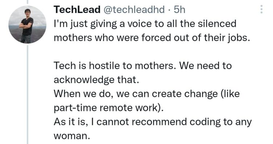This screenshot has width=273, height=144.
Task: Click the blank line between the two paragraphs
Action: (x=151, y=52)
